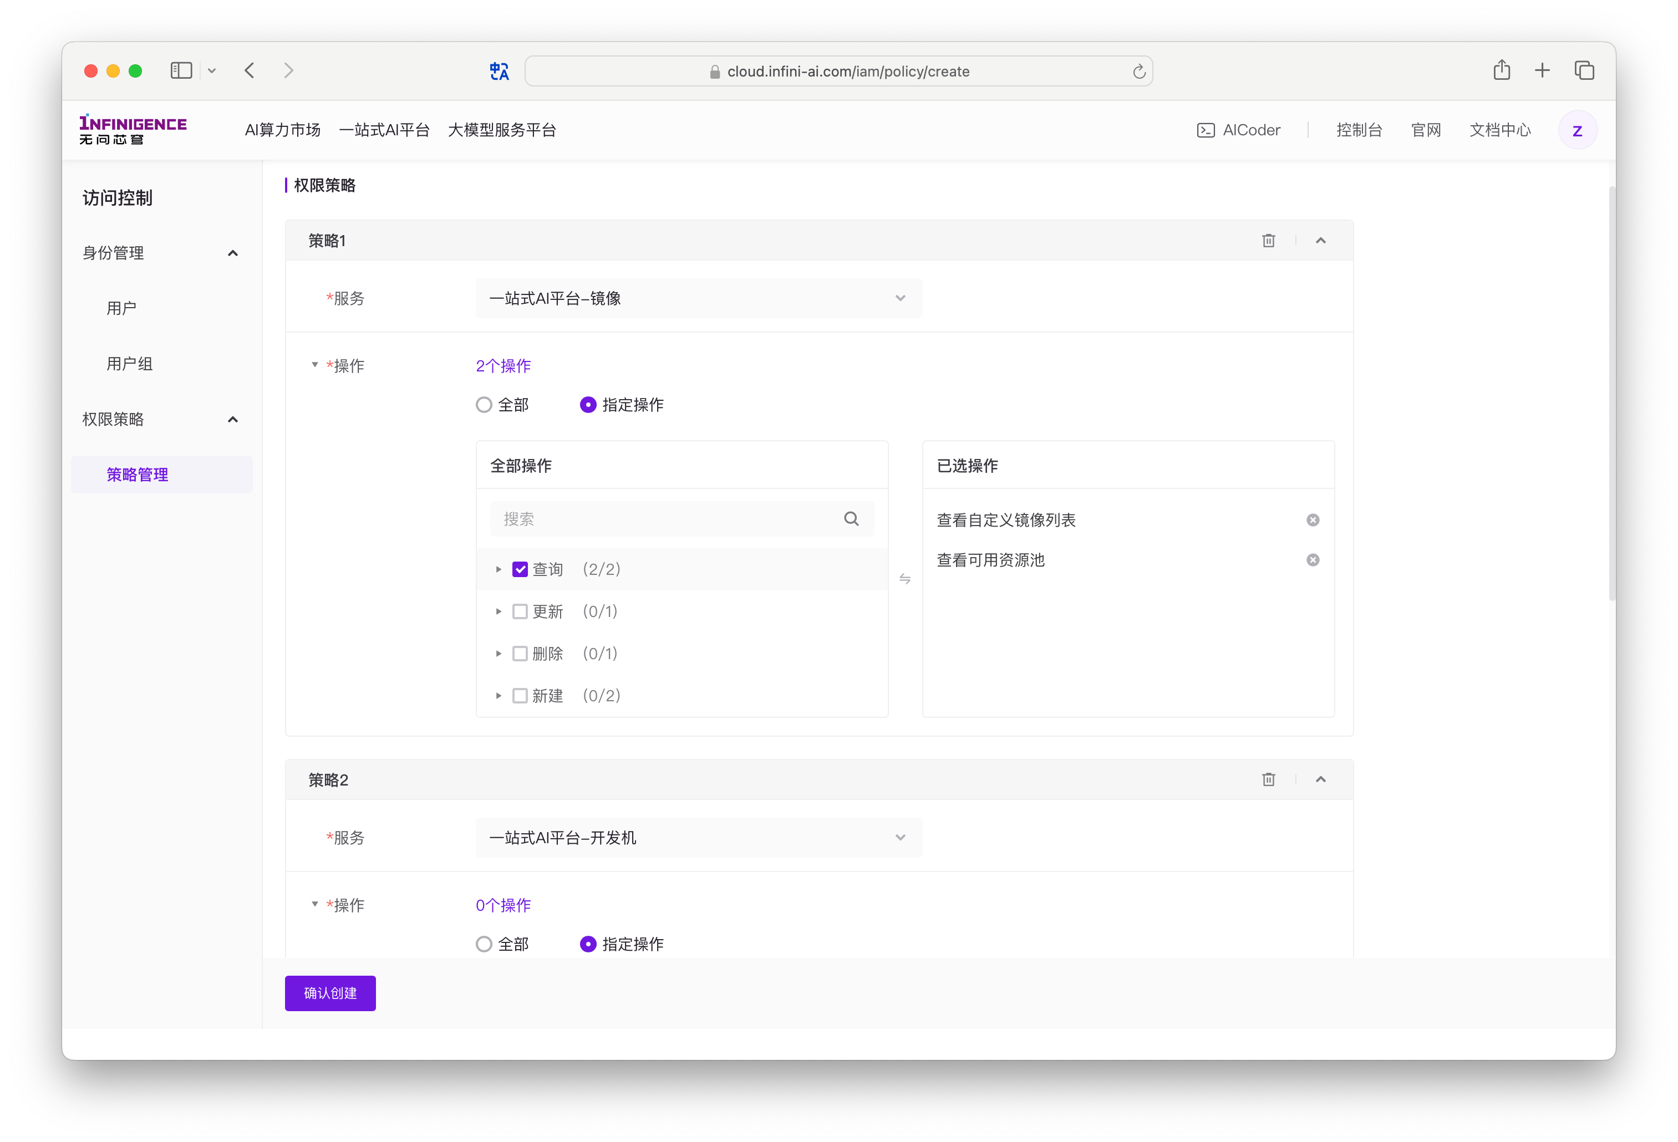Uncheck the 查询 checkbox

click(x=520, y=569)
